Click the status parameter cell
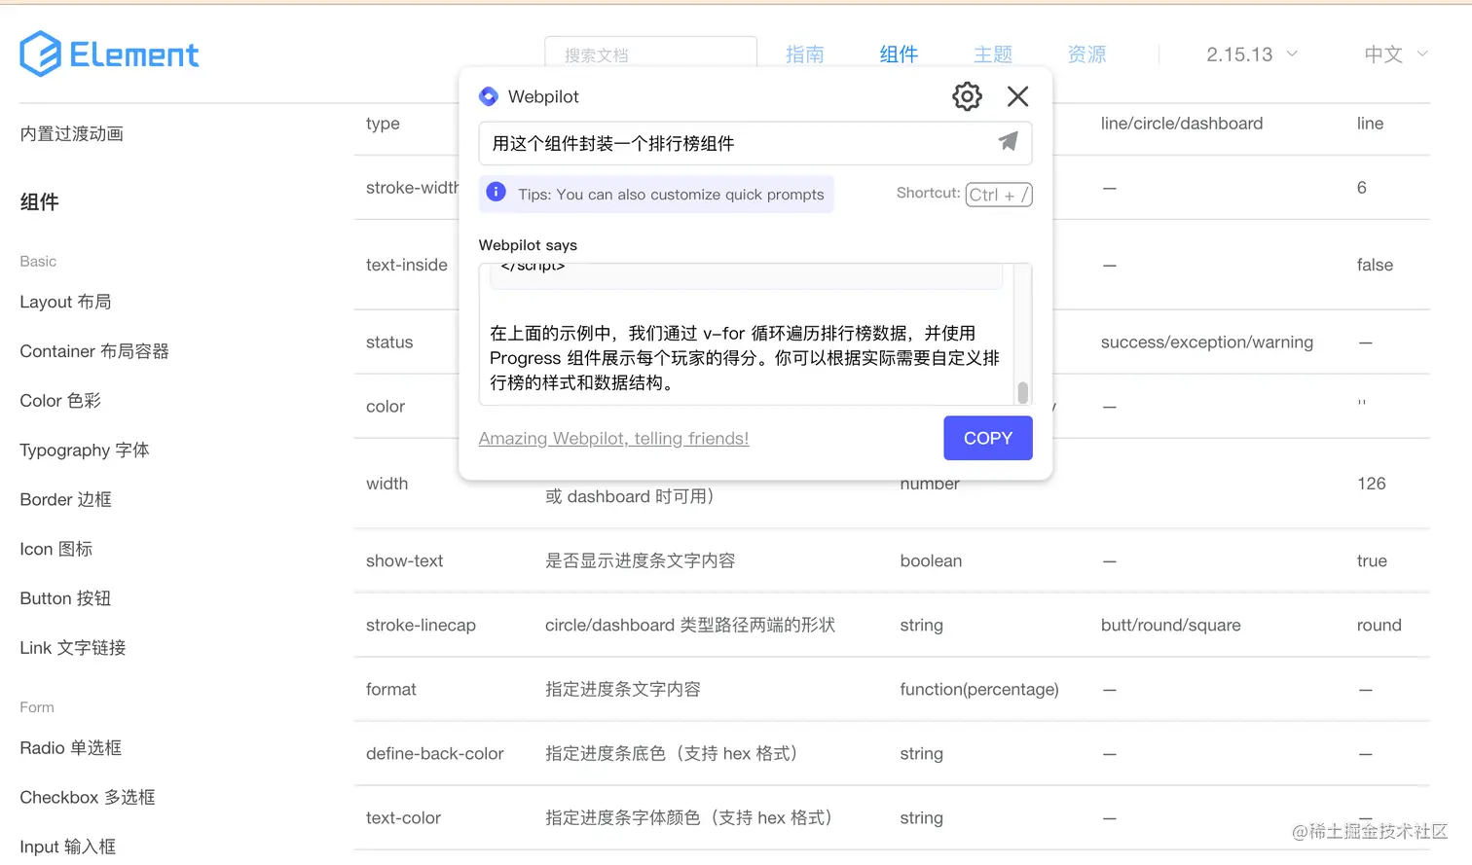Screen dimensions: 1472x865 pos(389,342)
